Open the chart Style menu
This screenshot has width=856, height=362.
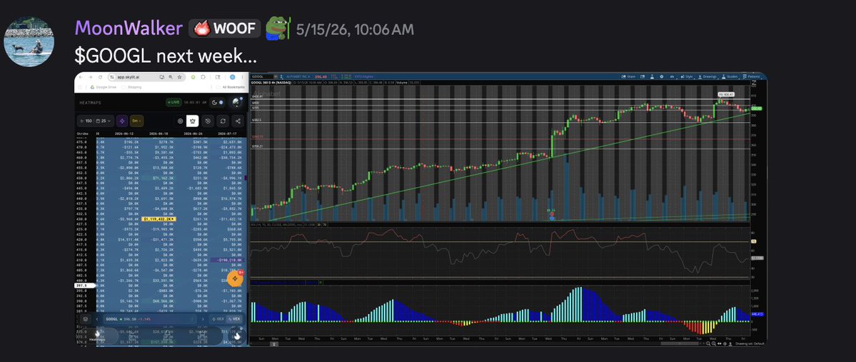(x=687, y=76)
